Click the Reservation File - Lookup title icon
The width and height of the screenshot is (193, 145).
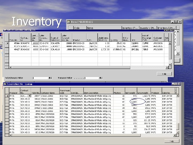click(x=5, y=84)
